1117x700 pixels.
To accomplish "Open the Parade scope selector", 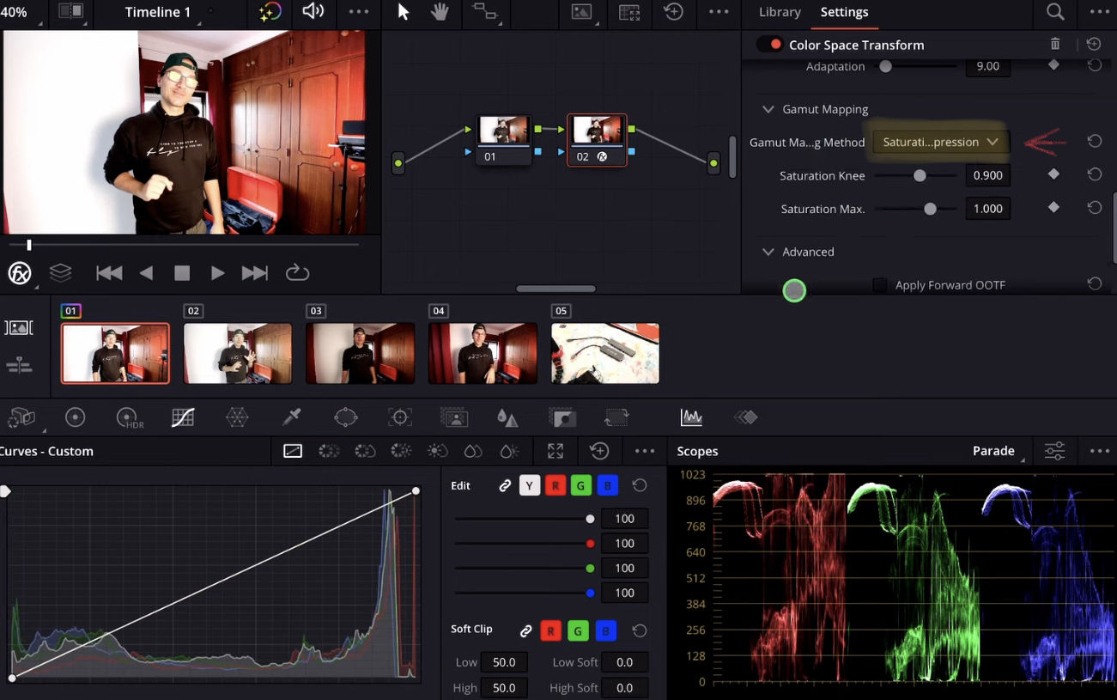I will click(x=996, y=450).
